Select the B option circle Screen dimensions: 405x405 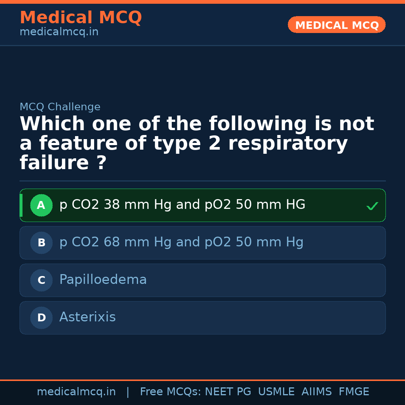[41, 243]
